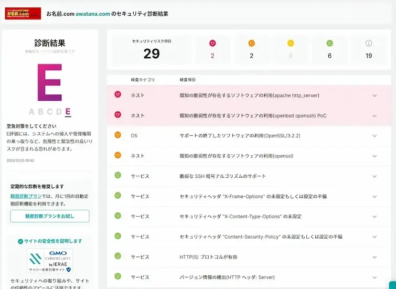This screenshot has width=396, height=289.
Task: Click the red face icon on apache http_server row
Action: (117, 94)
